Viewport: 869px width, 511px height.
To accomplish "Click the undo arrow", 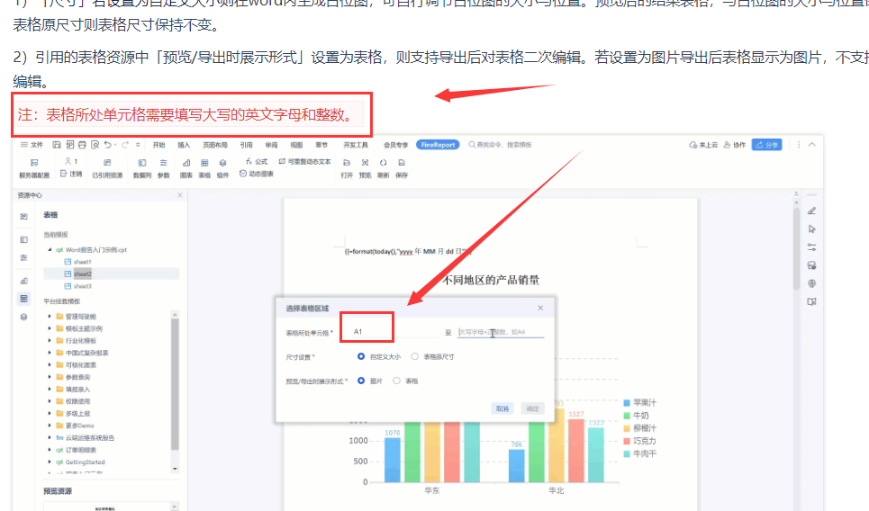I will coord(108,145).
